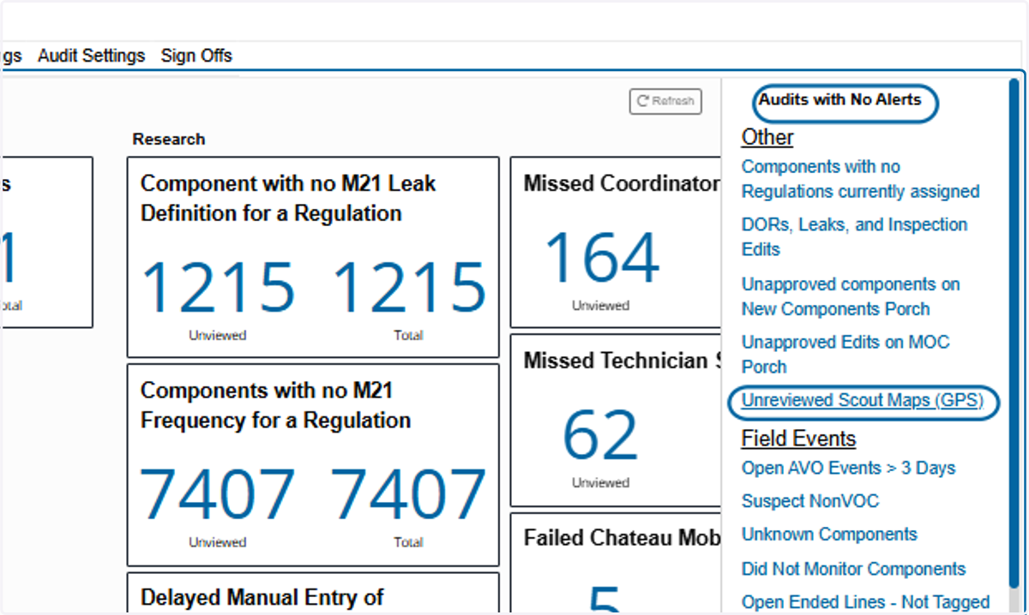Open Open AVO Events > 3 Days
This screenshot has height=615, width=1029.
point(848,468)
